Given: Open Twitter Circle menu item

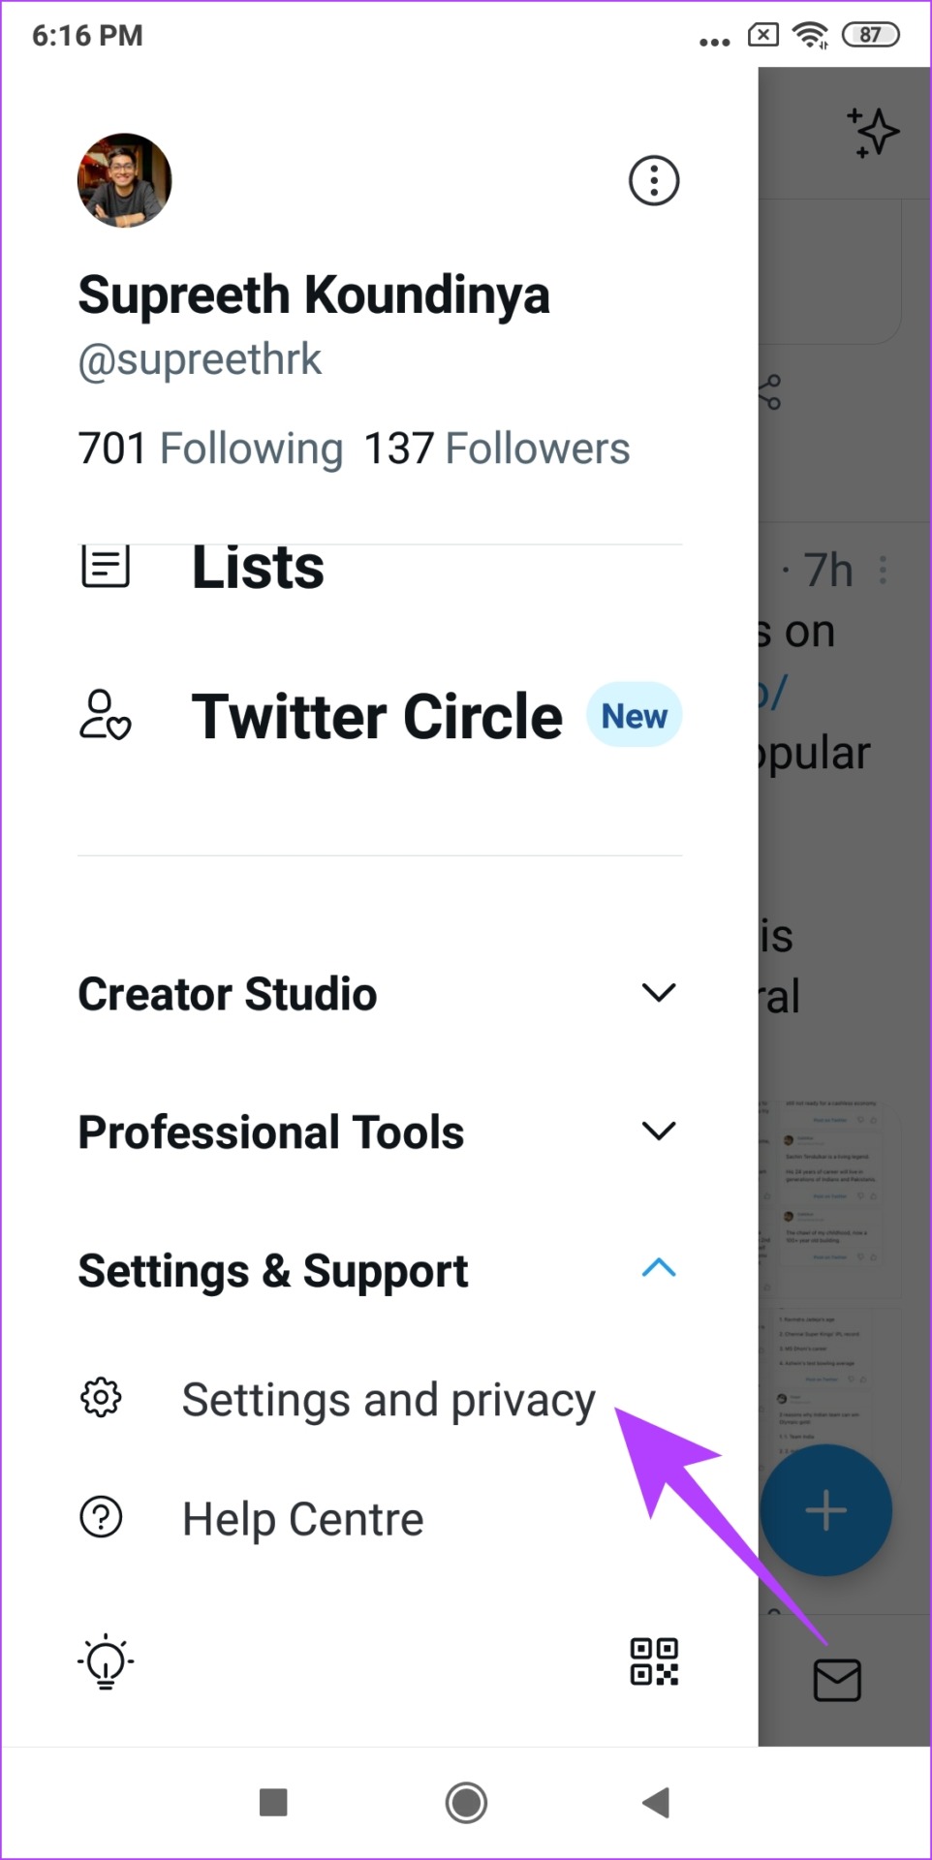Looking at the screenshot, I should (376, 717).
